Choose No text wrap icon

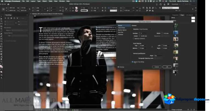pyautogui.click(x=5, y=18)
